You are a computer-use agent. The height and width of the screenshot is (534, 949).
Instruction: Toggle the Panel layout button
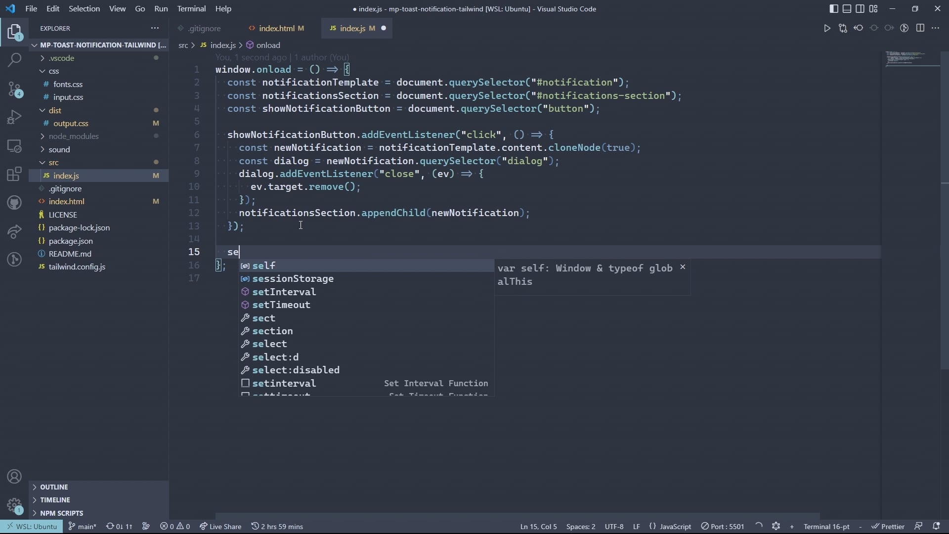click(847, 8)
